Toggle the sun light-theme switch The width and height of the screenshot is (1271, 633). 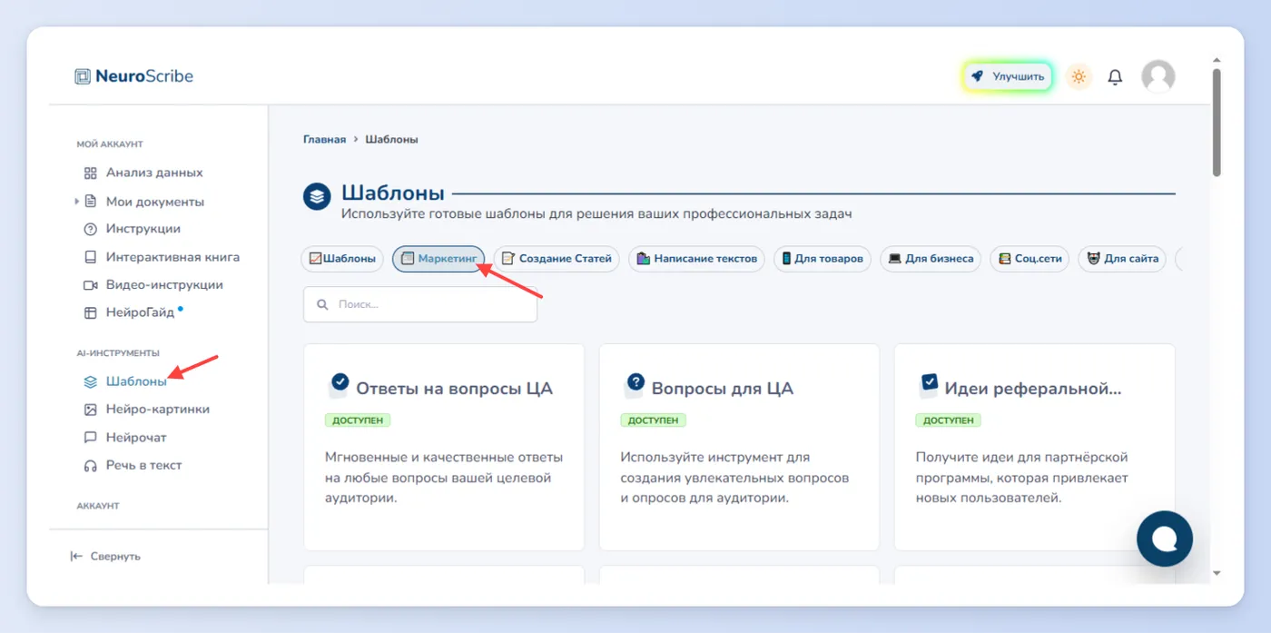click(x=1079, y=77)
